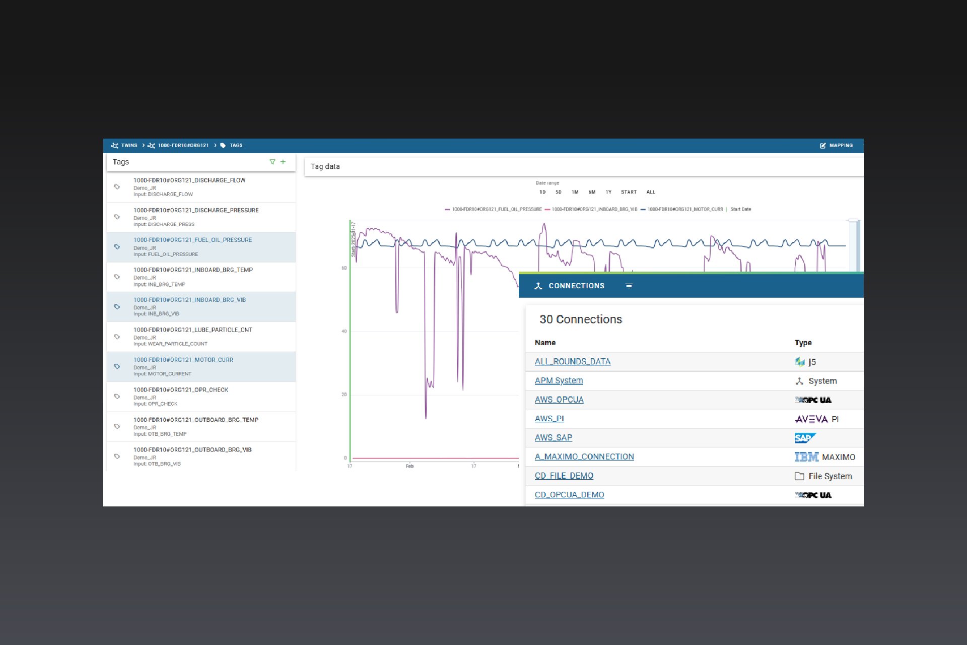
Task: Expand the chevron after TWINS breadcrumb
Action: pyautogui.click(x=144, y=145)
